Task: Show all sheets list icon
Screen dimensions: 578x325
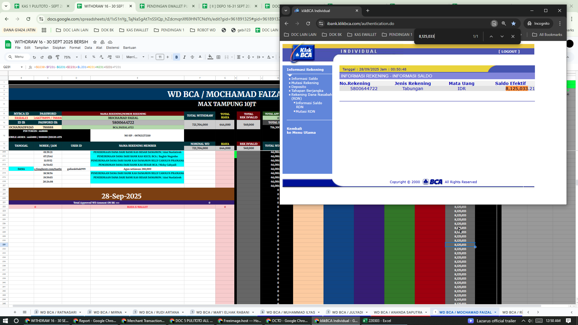Action: click(x=25, y=312)
